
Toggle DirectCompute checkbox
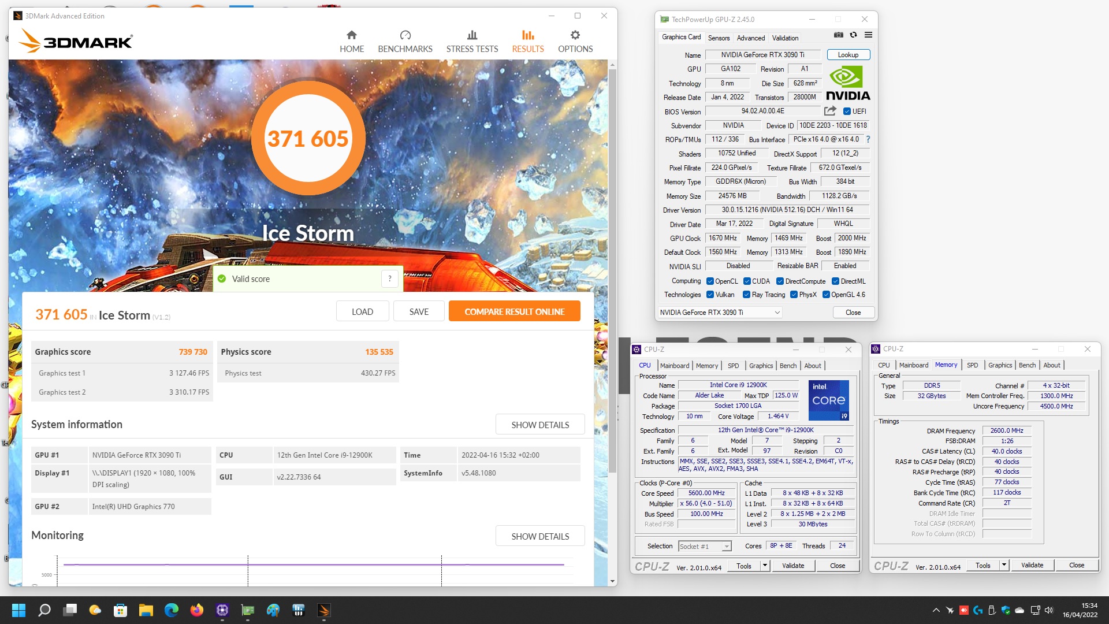(780, 281)
